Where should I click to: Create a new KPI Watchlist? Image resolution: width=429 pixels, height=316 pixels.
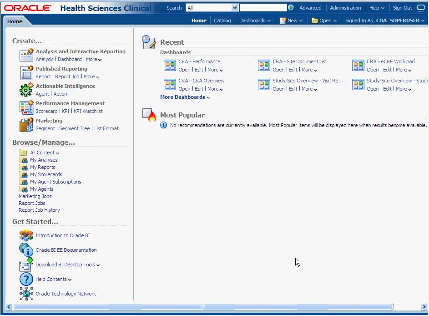pos(88,111)
